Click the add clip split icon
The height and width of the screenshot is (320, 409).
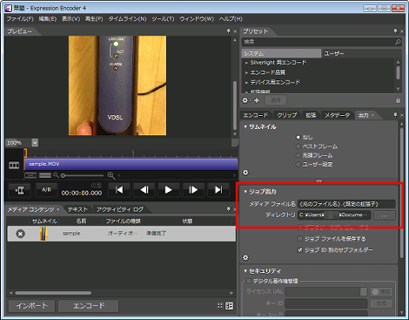[x=19, y=190]
